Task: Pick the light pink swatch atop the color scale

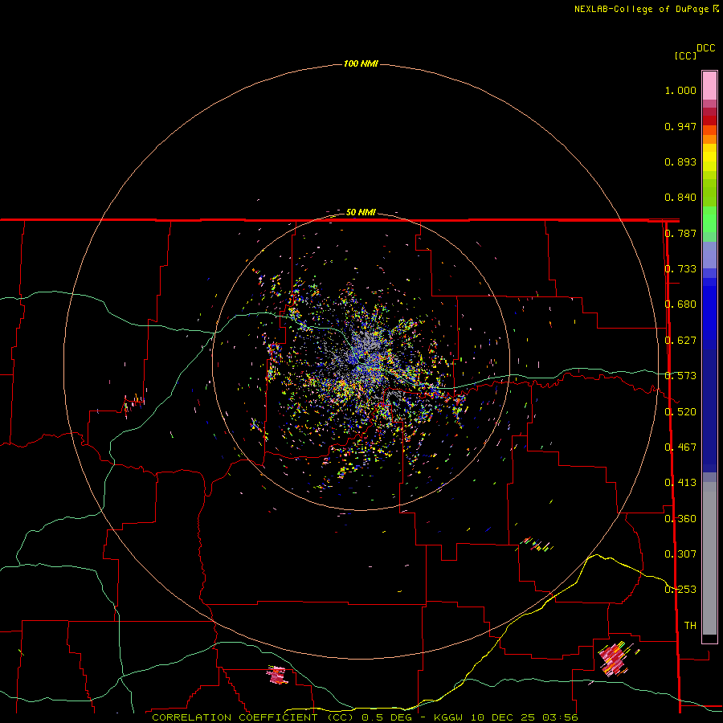Action: (709, 86)
